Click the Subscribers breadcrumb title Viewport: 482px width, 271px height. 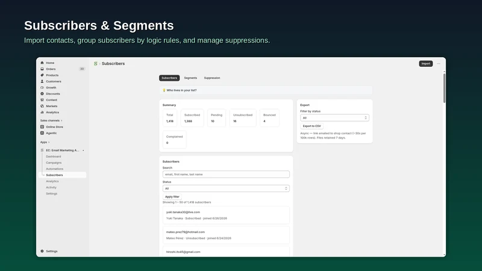point(113,64)
